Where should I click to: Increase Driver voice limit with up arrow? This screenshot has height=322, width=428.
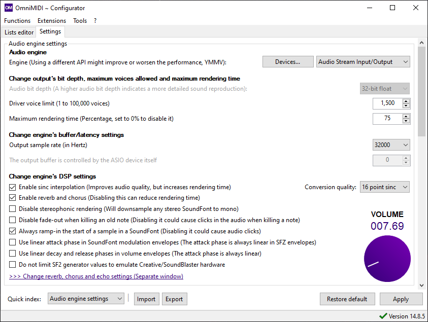pos(406,101)
